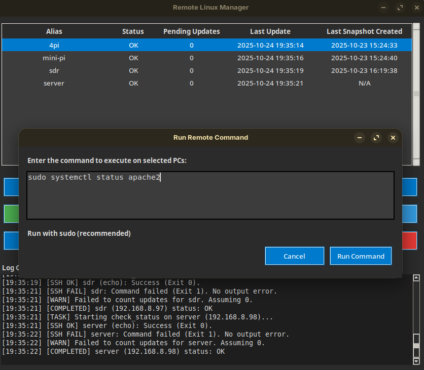Sort by the Alias column header
Viewport: 424px width, 370px height.
click(54, 31)
